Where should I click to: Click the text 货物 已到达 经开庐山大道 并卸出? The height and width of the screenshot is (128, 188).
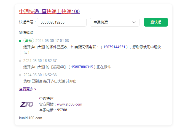tap(50, 81)
